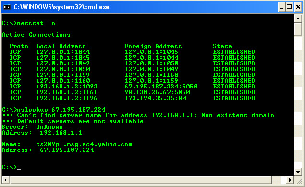Click the 'Non-existent domain' error text
Viewport: 305px width, 187px height.
tap(238, 115)
